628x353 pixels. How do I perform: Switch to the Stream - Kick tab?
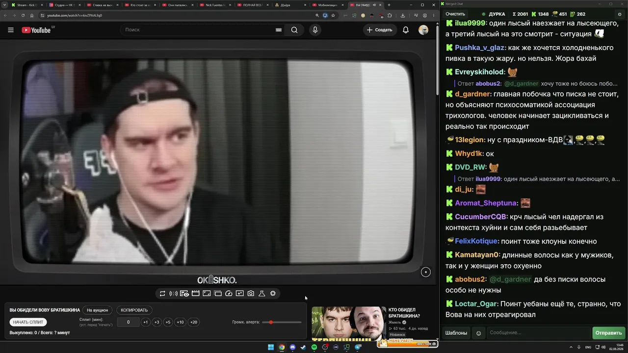(x=27, y=5)
